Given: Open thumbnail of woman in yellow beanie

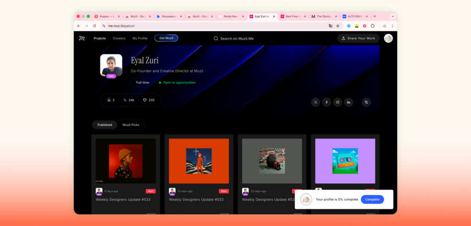Looking at the screenshot, I should [x=126, y=161].
